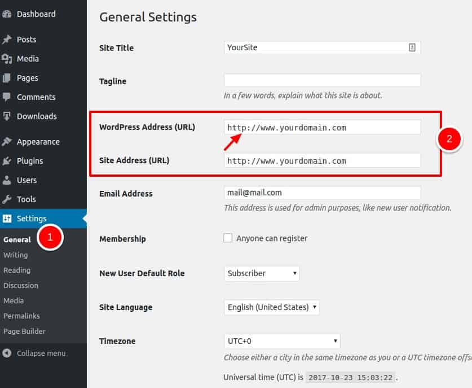472x388 pixels.
Task: Click the Email Address field
Action: [322, 193]
